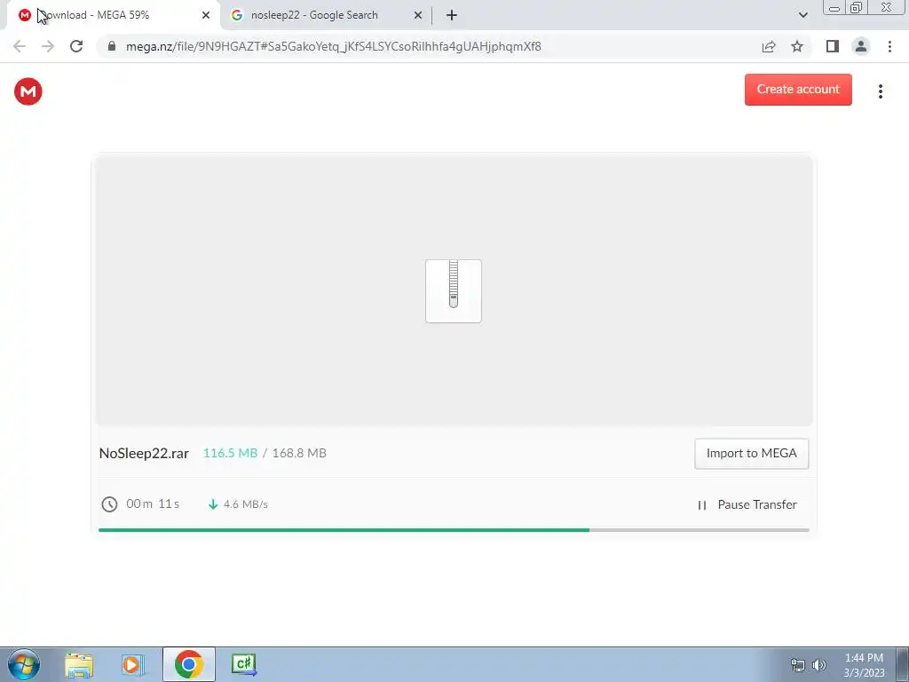This screenshot has height=682, width=909.
Task: Toggle the Chrome side panel
Action: [833, 46]
